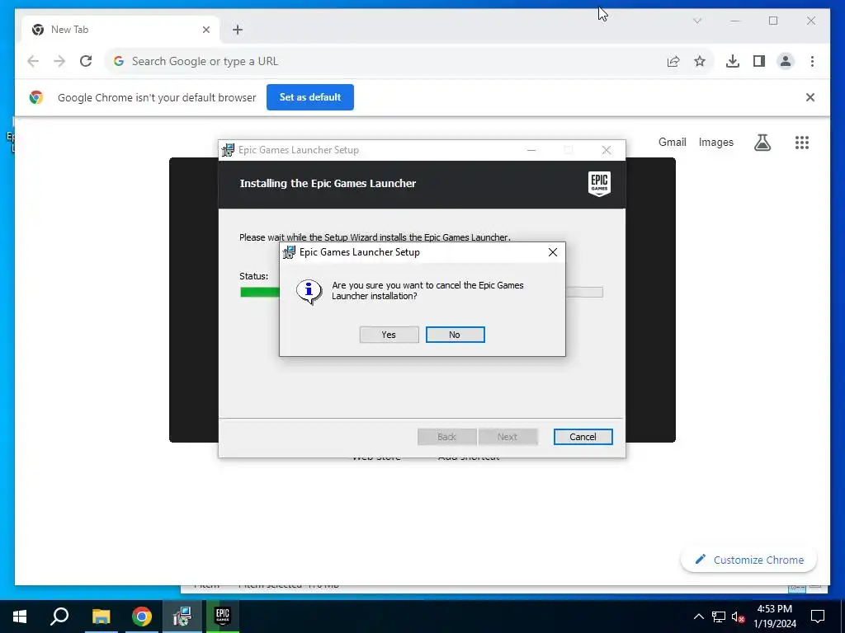
Task: Open the Windows Start menu
Action: [20, 617]
